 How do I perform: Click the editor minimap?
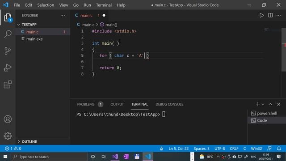pos(272,30)
